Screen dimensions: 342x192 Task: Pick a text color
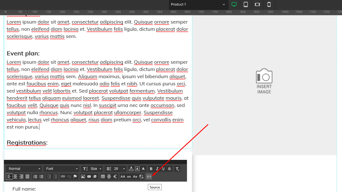(x=131, y=169)
